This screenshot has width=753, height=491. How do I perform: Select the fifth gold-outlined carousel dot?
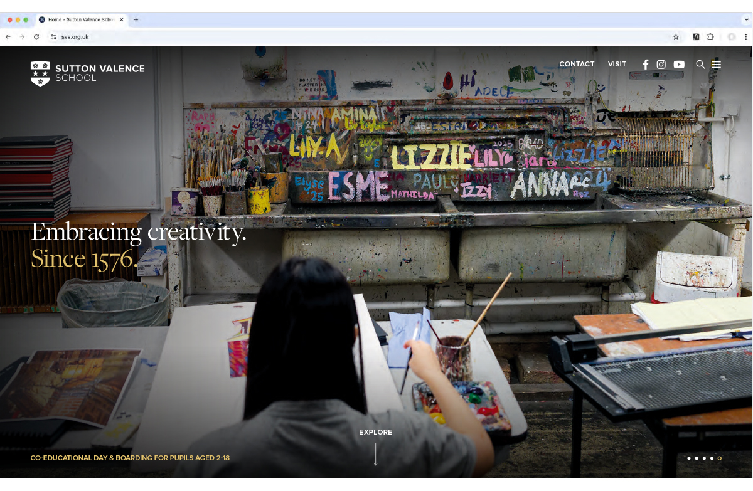click(x=719, y=458)
